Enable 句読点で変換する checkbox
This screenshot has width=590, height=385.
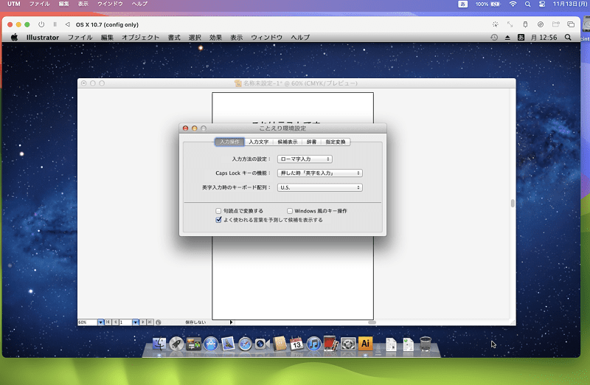(x=218, y=211)
